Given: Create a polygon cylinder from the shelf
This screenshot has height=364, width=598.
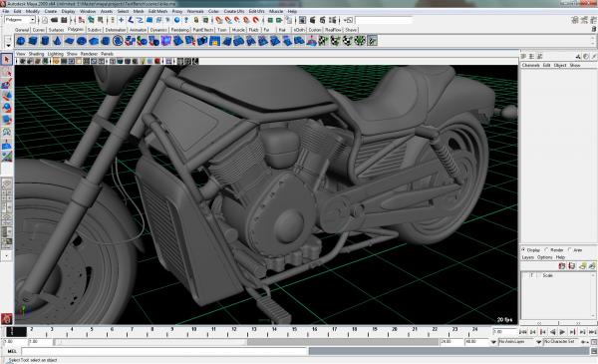Looking at the screenshot, I should (x=45, y=41).
